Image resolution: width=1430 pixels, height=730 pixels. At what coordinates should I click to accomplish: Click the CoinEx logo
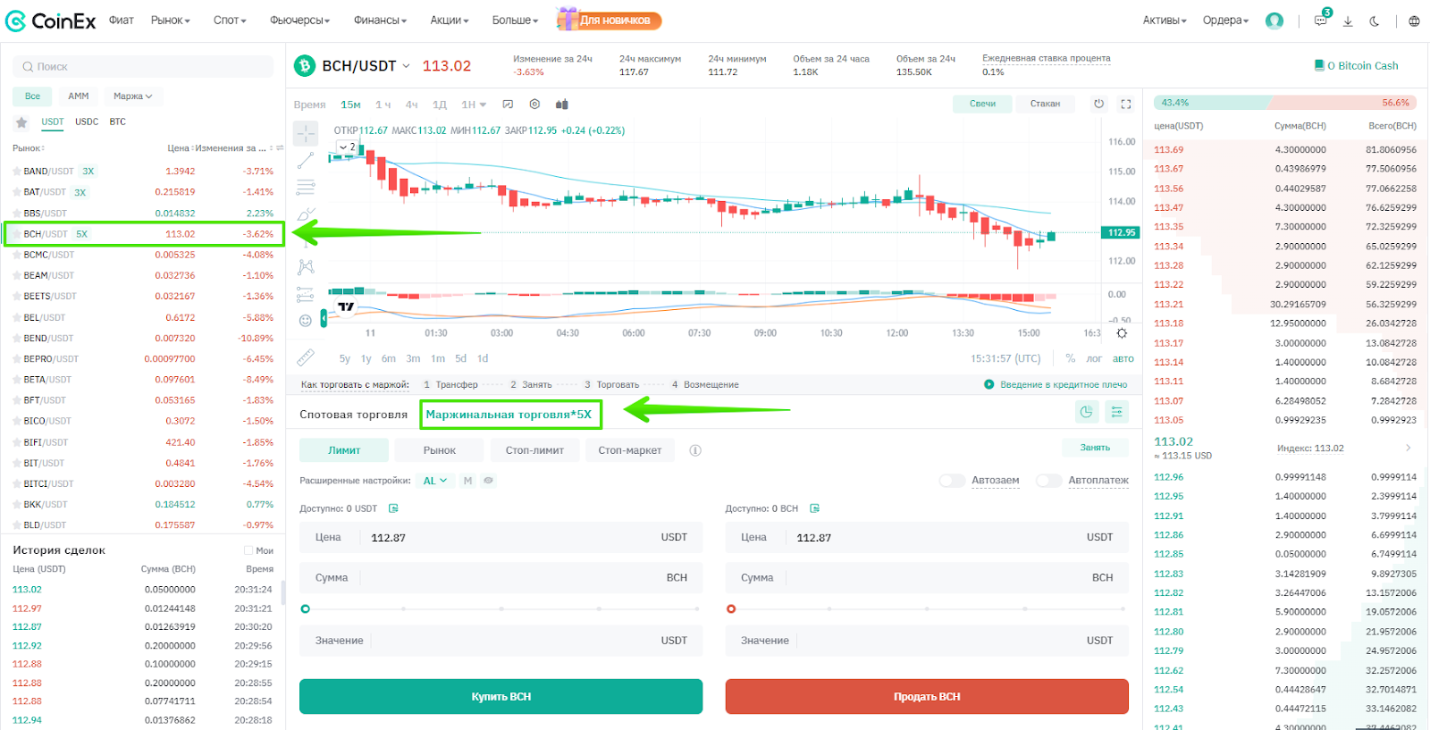click(50, 21)
